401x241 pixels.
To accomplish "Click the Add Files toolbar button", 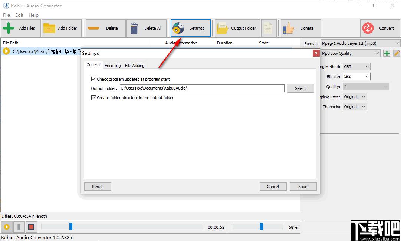I will tap(21, 28).
